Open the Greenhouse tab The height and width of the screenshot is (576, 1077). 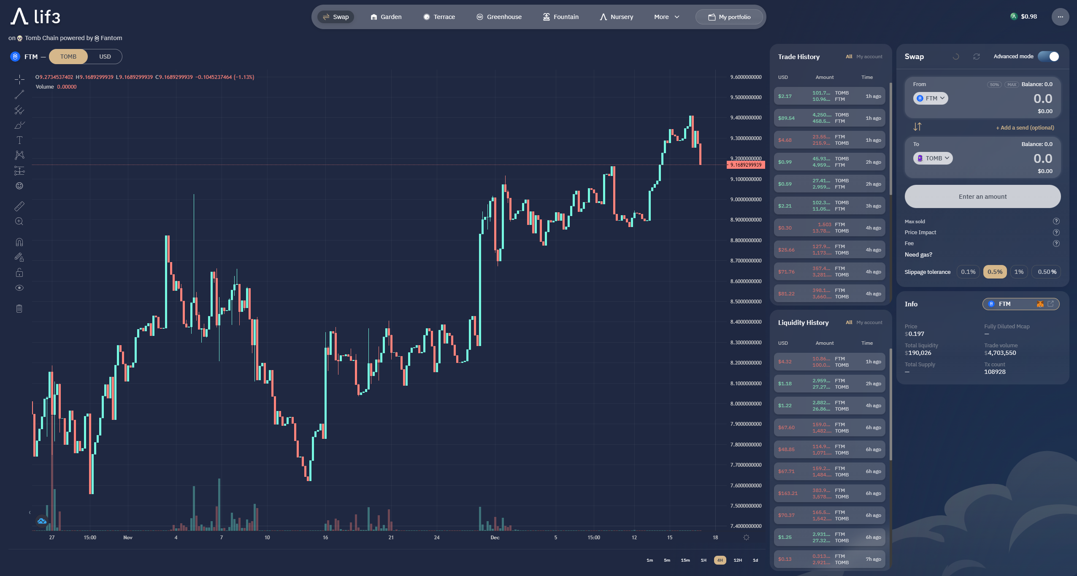[x=499, y=17]
